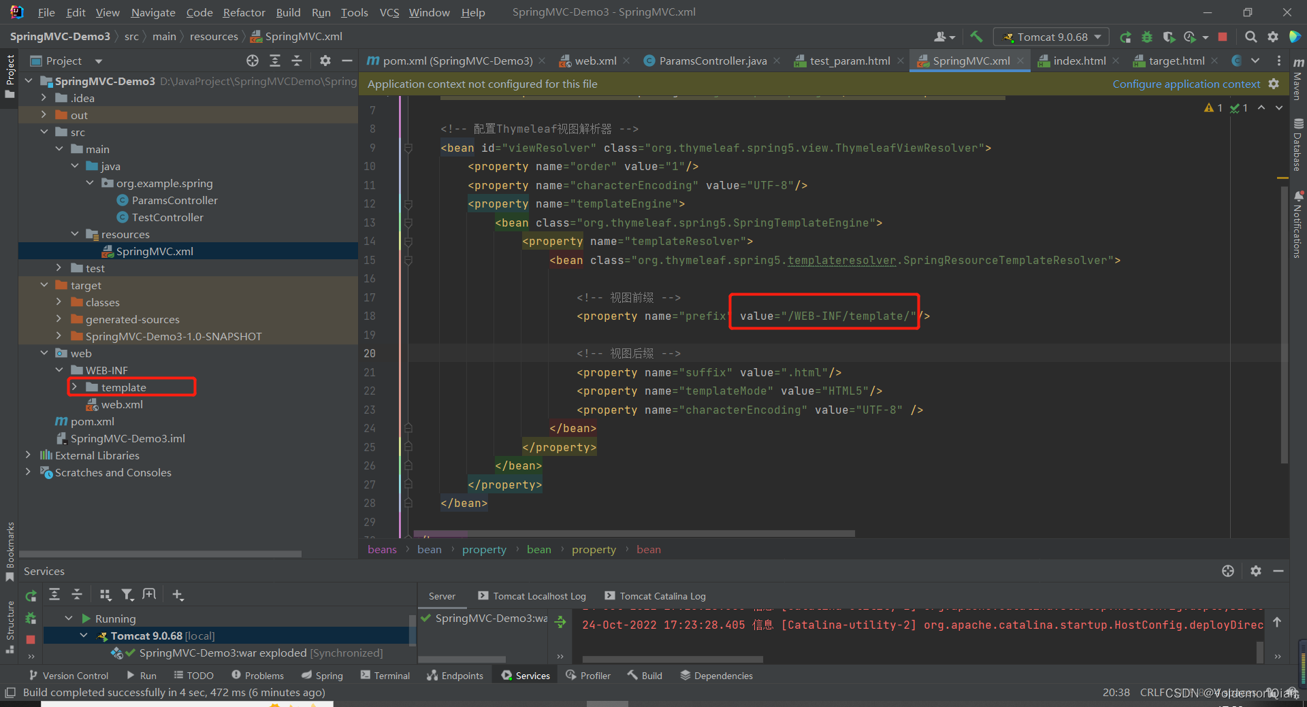The image size is (1307, 707).
Task: Expand all nodes in Project panel
Action: tap(275, 61)
